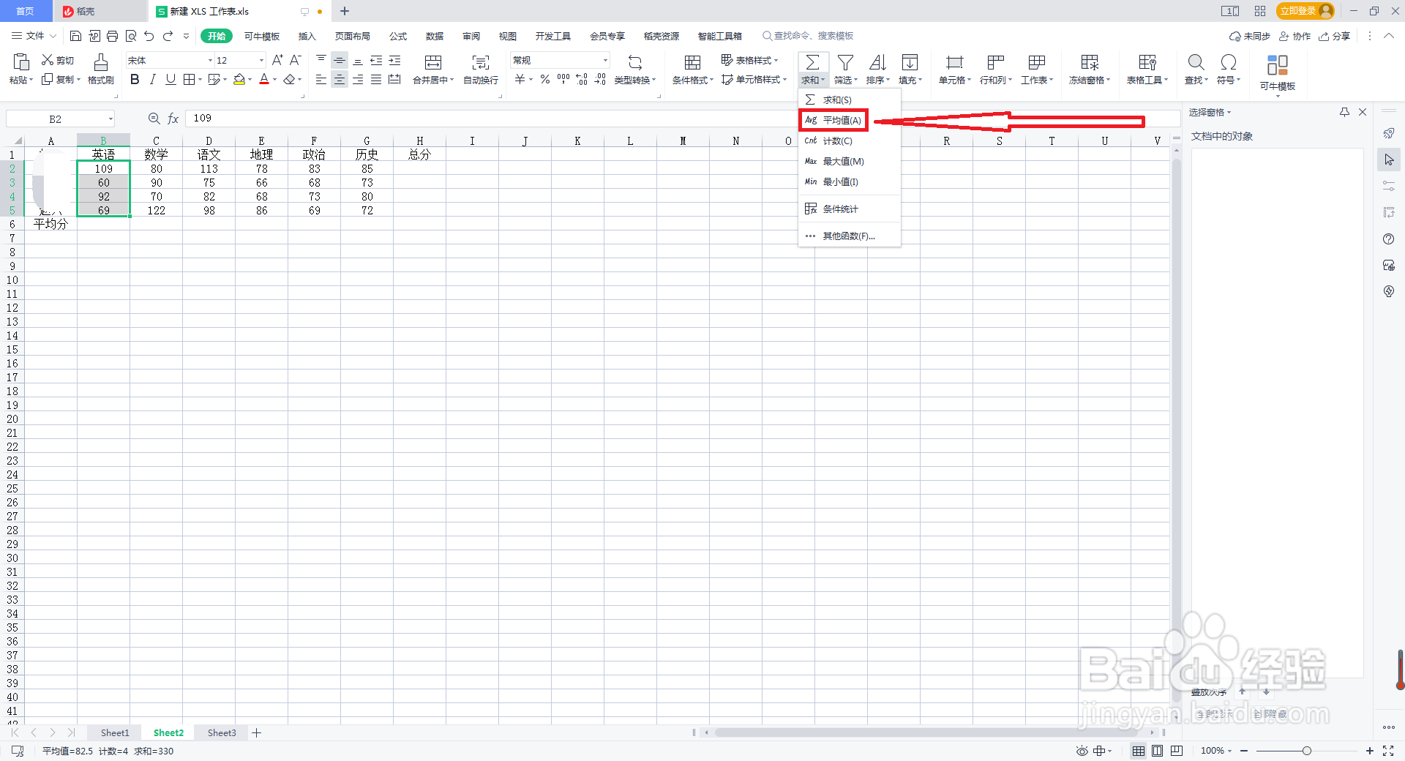Click the Type Conversion icon
Screen dimensions: 1405x761
click(635, 62)
